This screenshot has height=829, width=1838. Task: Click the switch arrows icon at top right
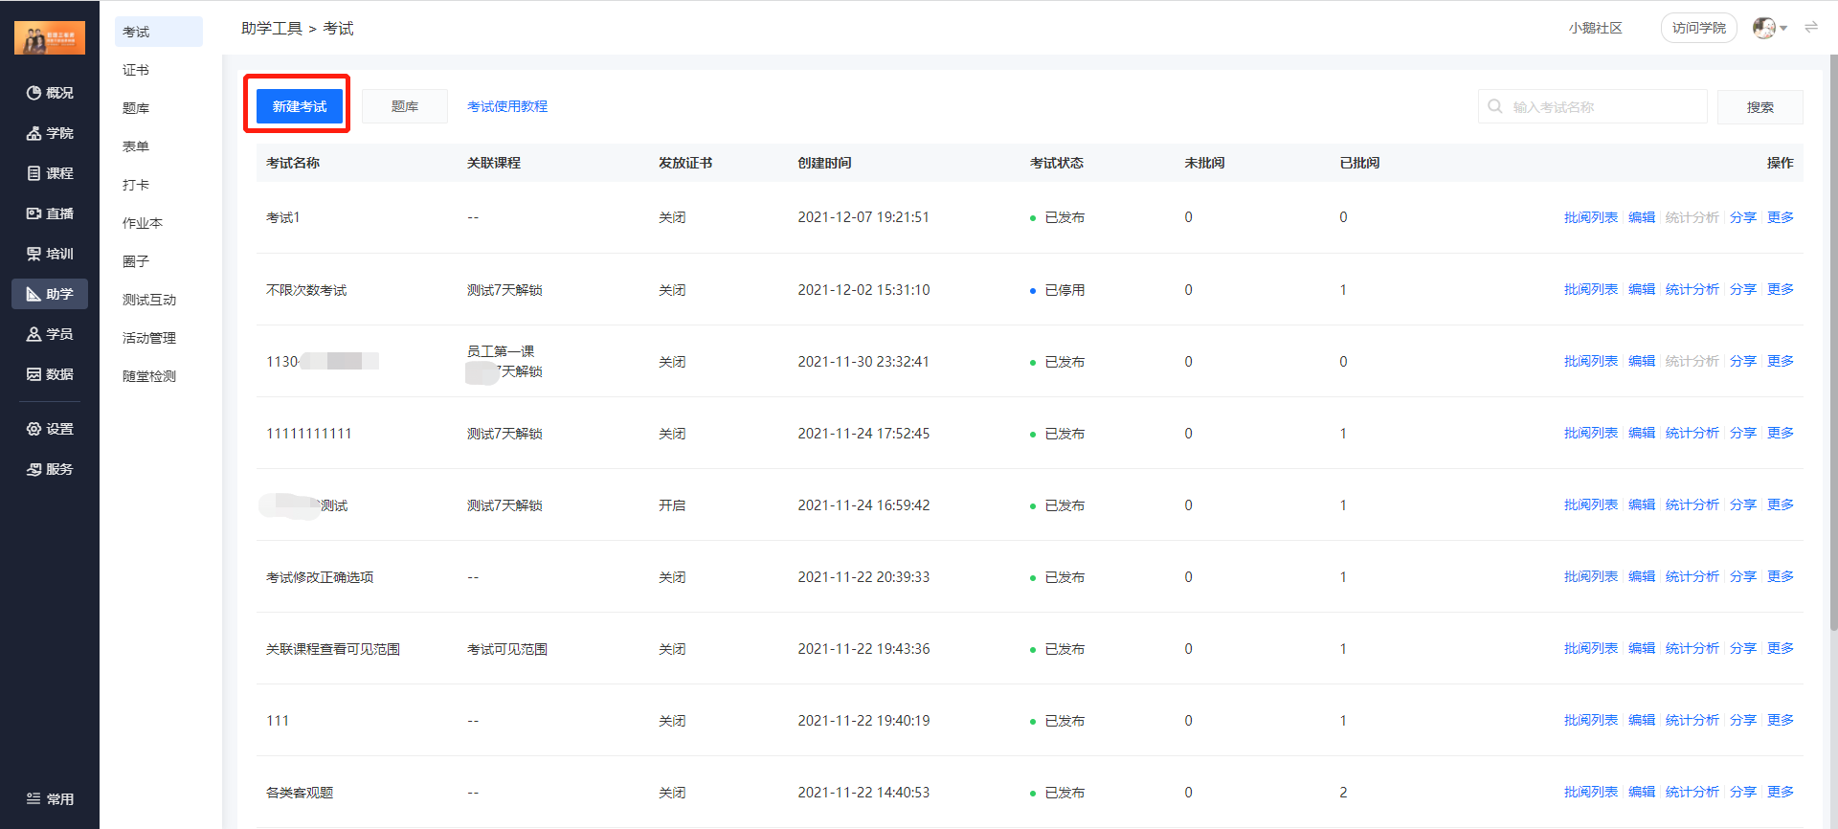[x=1811, y=28]
